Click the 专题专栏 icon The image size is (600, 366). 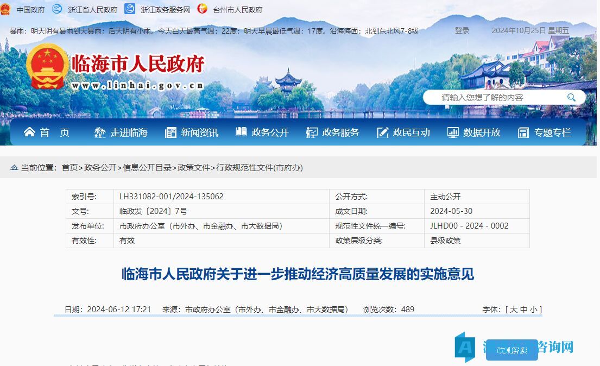(523, 133)
